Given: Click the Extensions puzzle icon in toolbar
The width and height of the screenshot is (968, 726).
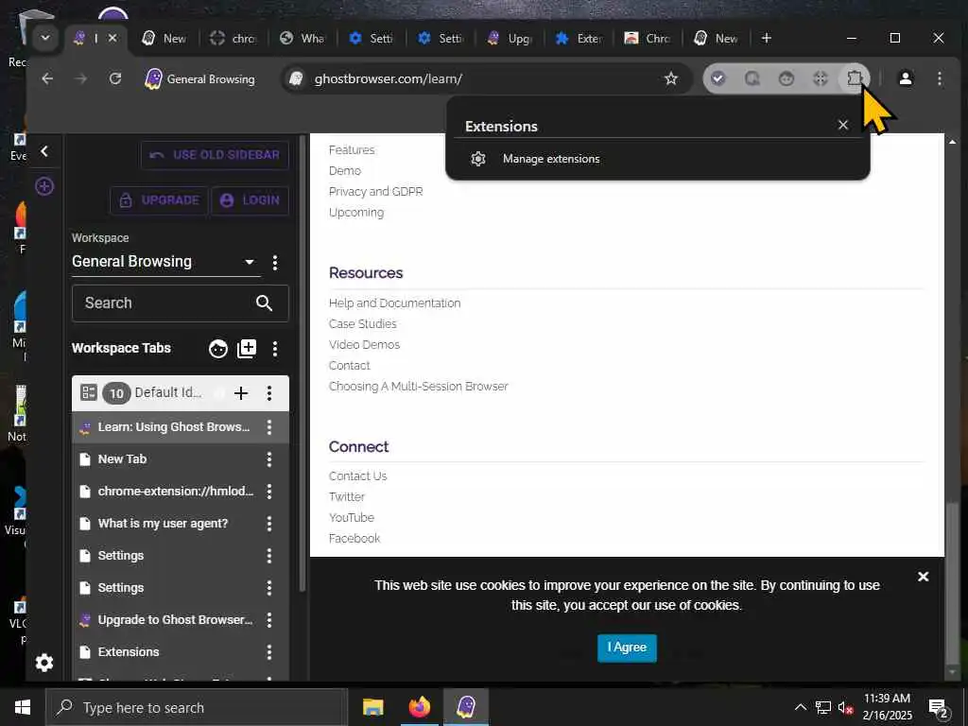Looking at the screenshot, I should tap(855, 78).
